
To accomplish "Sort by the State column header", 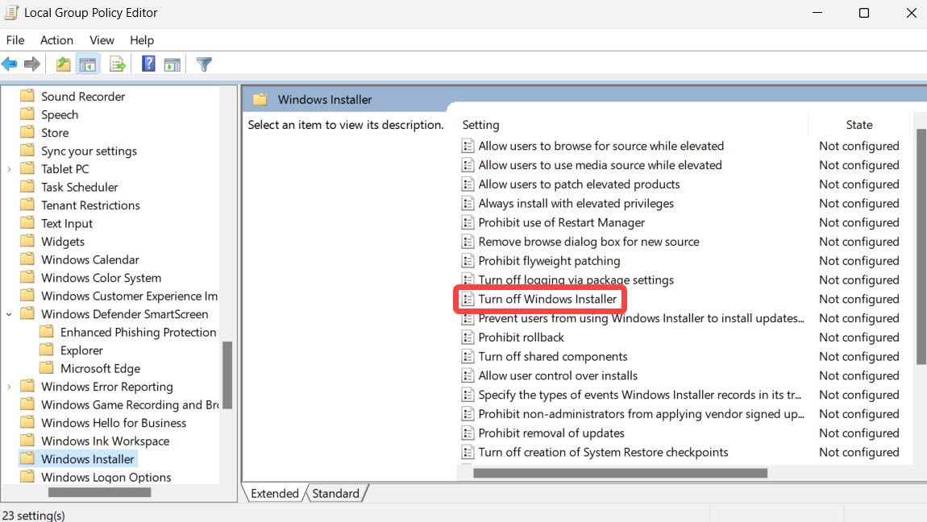I will click(x=858, y=125).
